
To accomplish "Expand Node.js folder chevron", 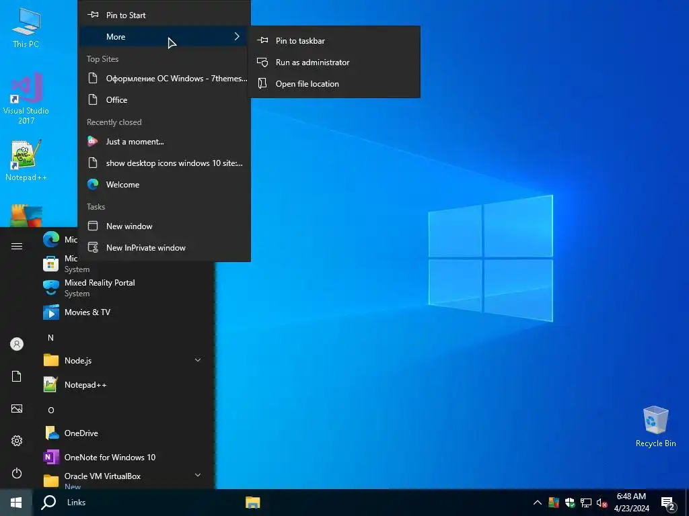I will 198,360.
